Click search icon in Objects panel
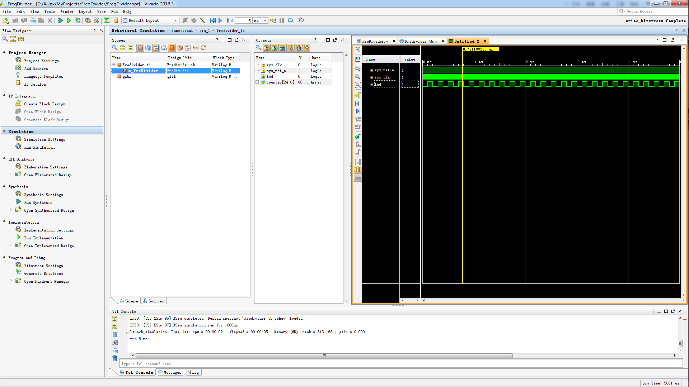 click(258, 48)
